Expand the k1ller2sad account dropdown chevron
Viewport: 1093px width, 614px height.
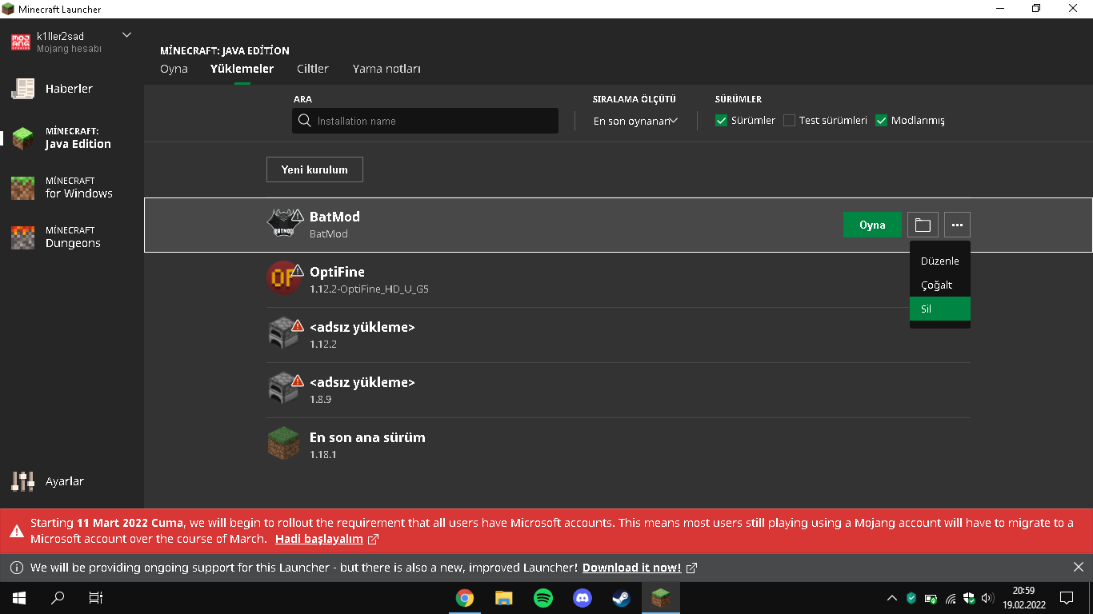(x=126, y=35)
